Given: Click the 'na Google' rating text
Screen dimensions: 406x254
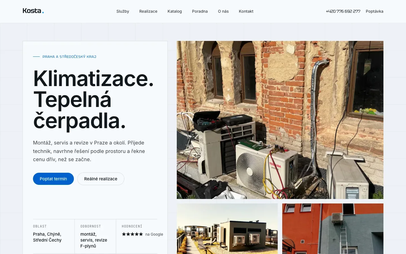Looking at the screenshot, I should click(154, 234).
